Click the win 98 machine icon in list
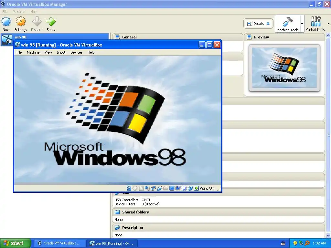 point(7,40)
